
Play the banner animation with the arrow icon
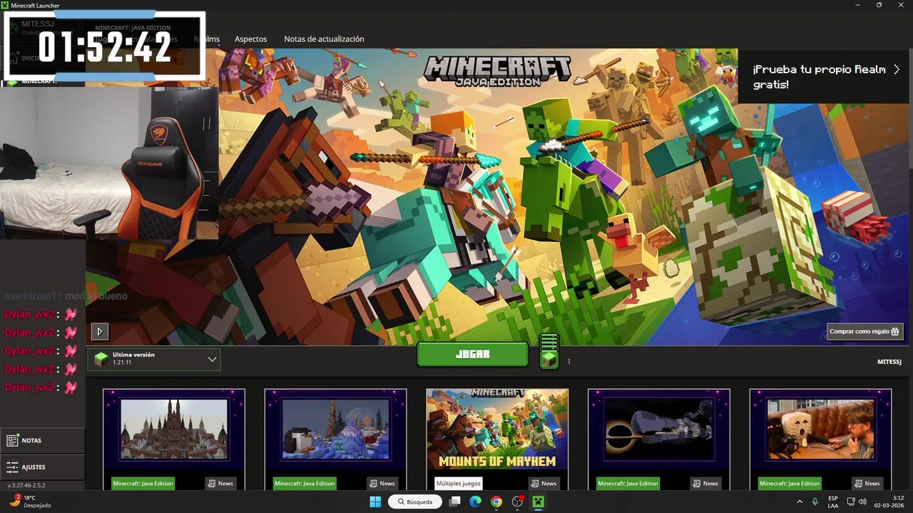click(x=99, y=331)
